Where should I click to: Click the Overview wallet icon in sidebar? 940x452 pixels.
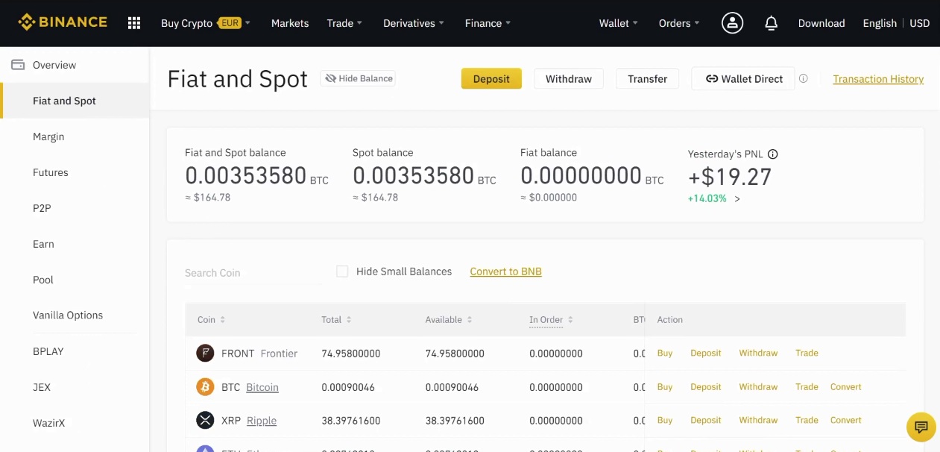click(x=18, y=65)
